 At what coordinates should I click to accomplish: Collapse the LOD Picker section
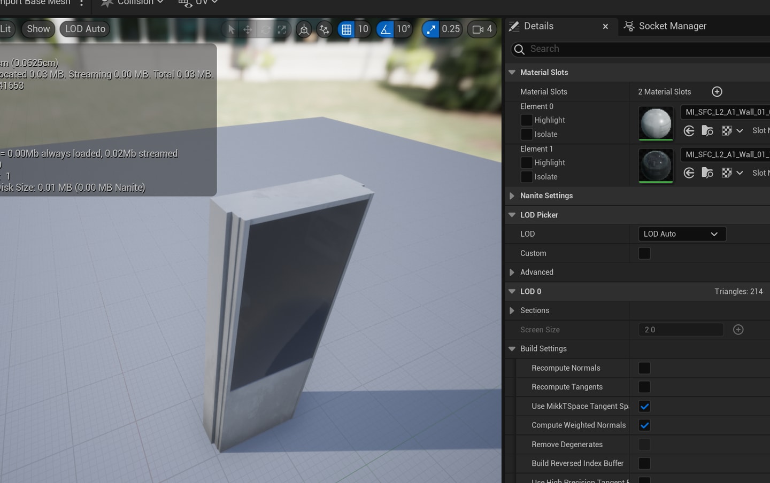point(512,215)
